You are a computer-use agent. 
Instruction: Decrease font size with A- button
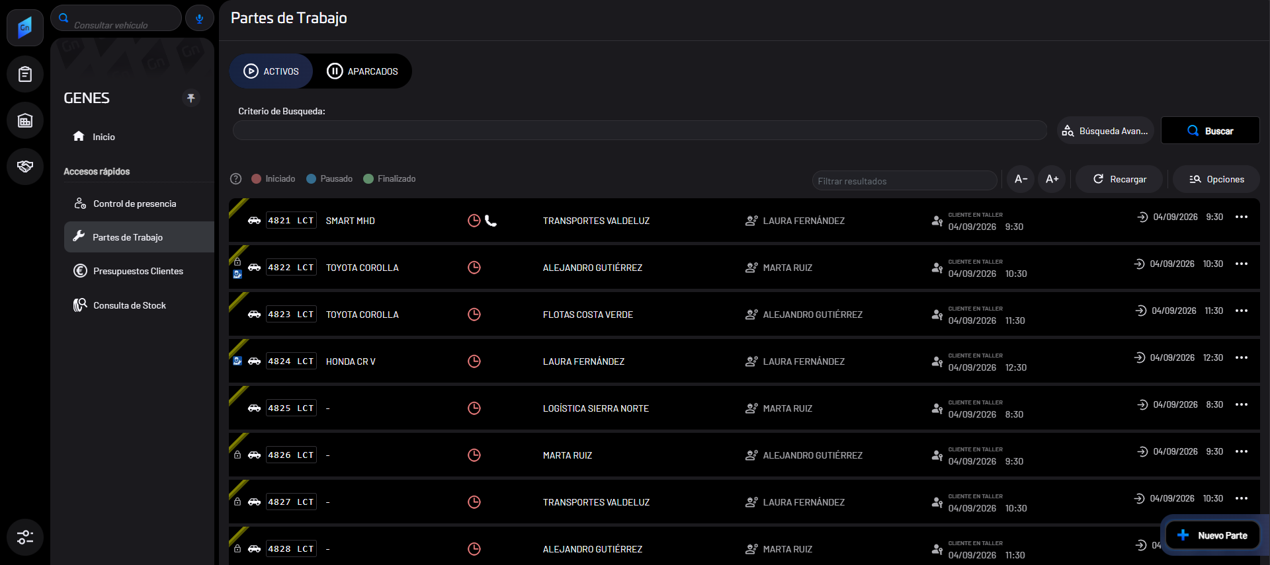point(1021,179)
